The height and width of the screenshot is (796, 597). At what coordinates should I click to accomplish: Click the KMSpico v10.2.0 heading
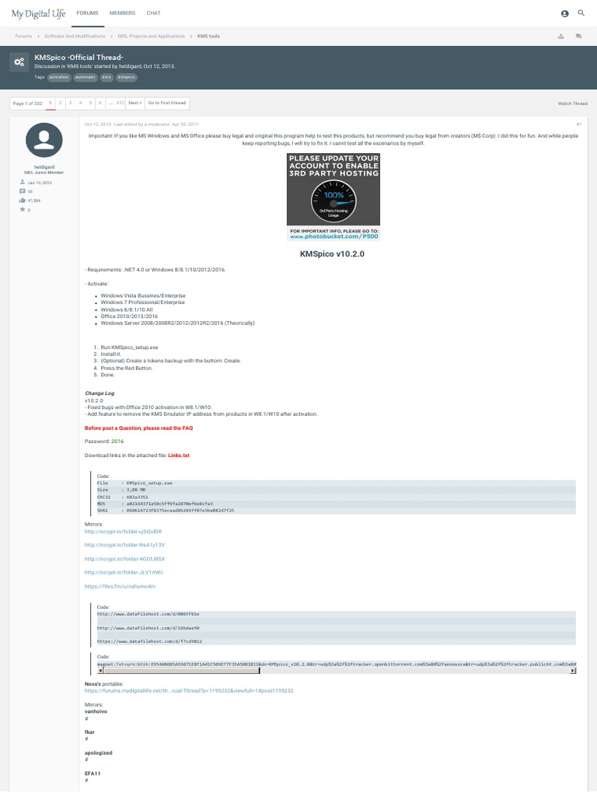click(x=332, y=254)
